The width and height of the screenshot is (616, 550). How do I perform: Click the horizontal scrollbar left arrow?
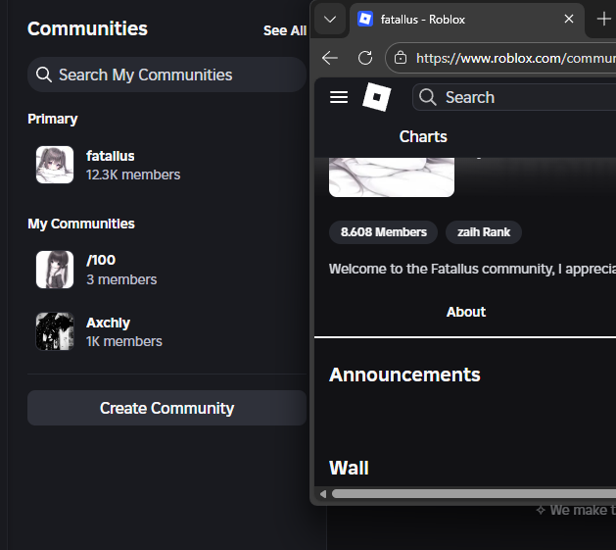point(323,494)
